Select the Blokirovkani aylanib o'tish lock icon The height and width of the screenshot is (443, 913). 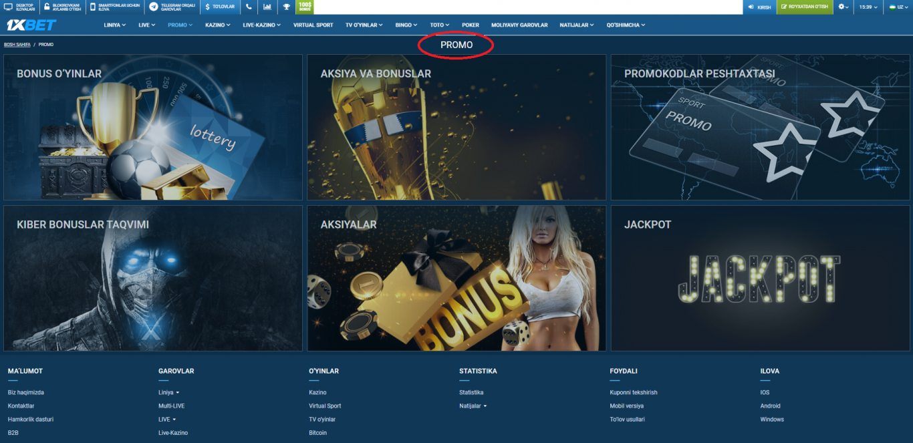[46, 7]
